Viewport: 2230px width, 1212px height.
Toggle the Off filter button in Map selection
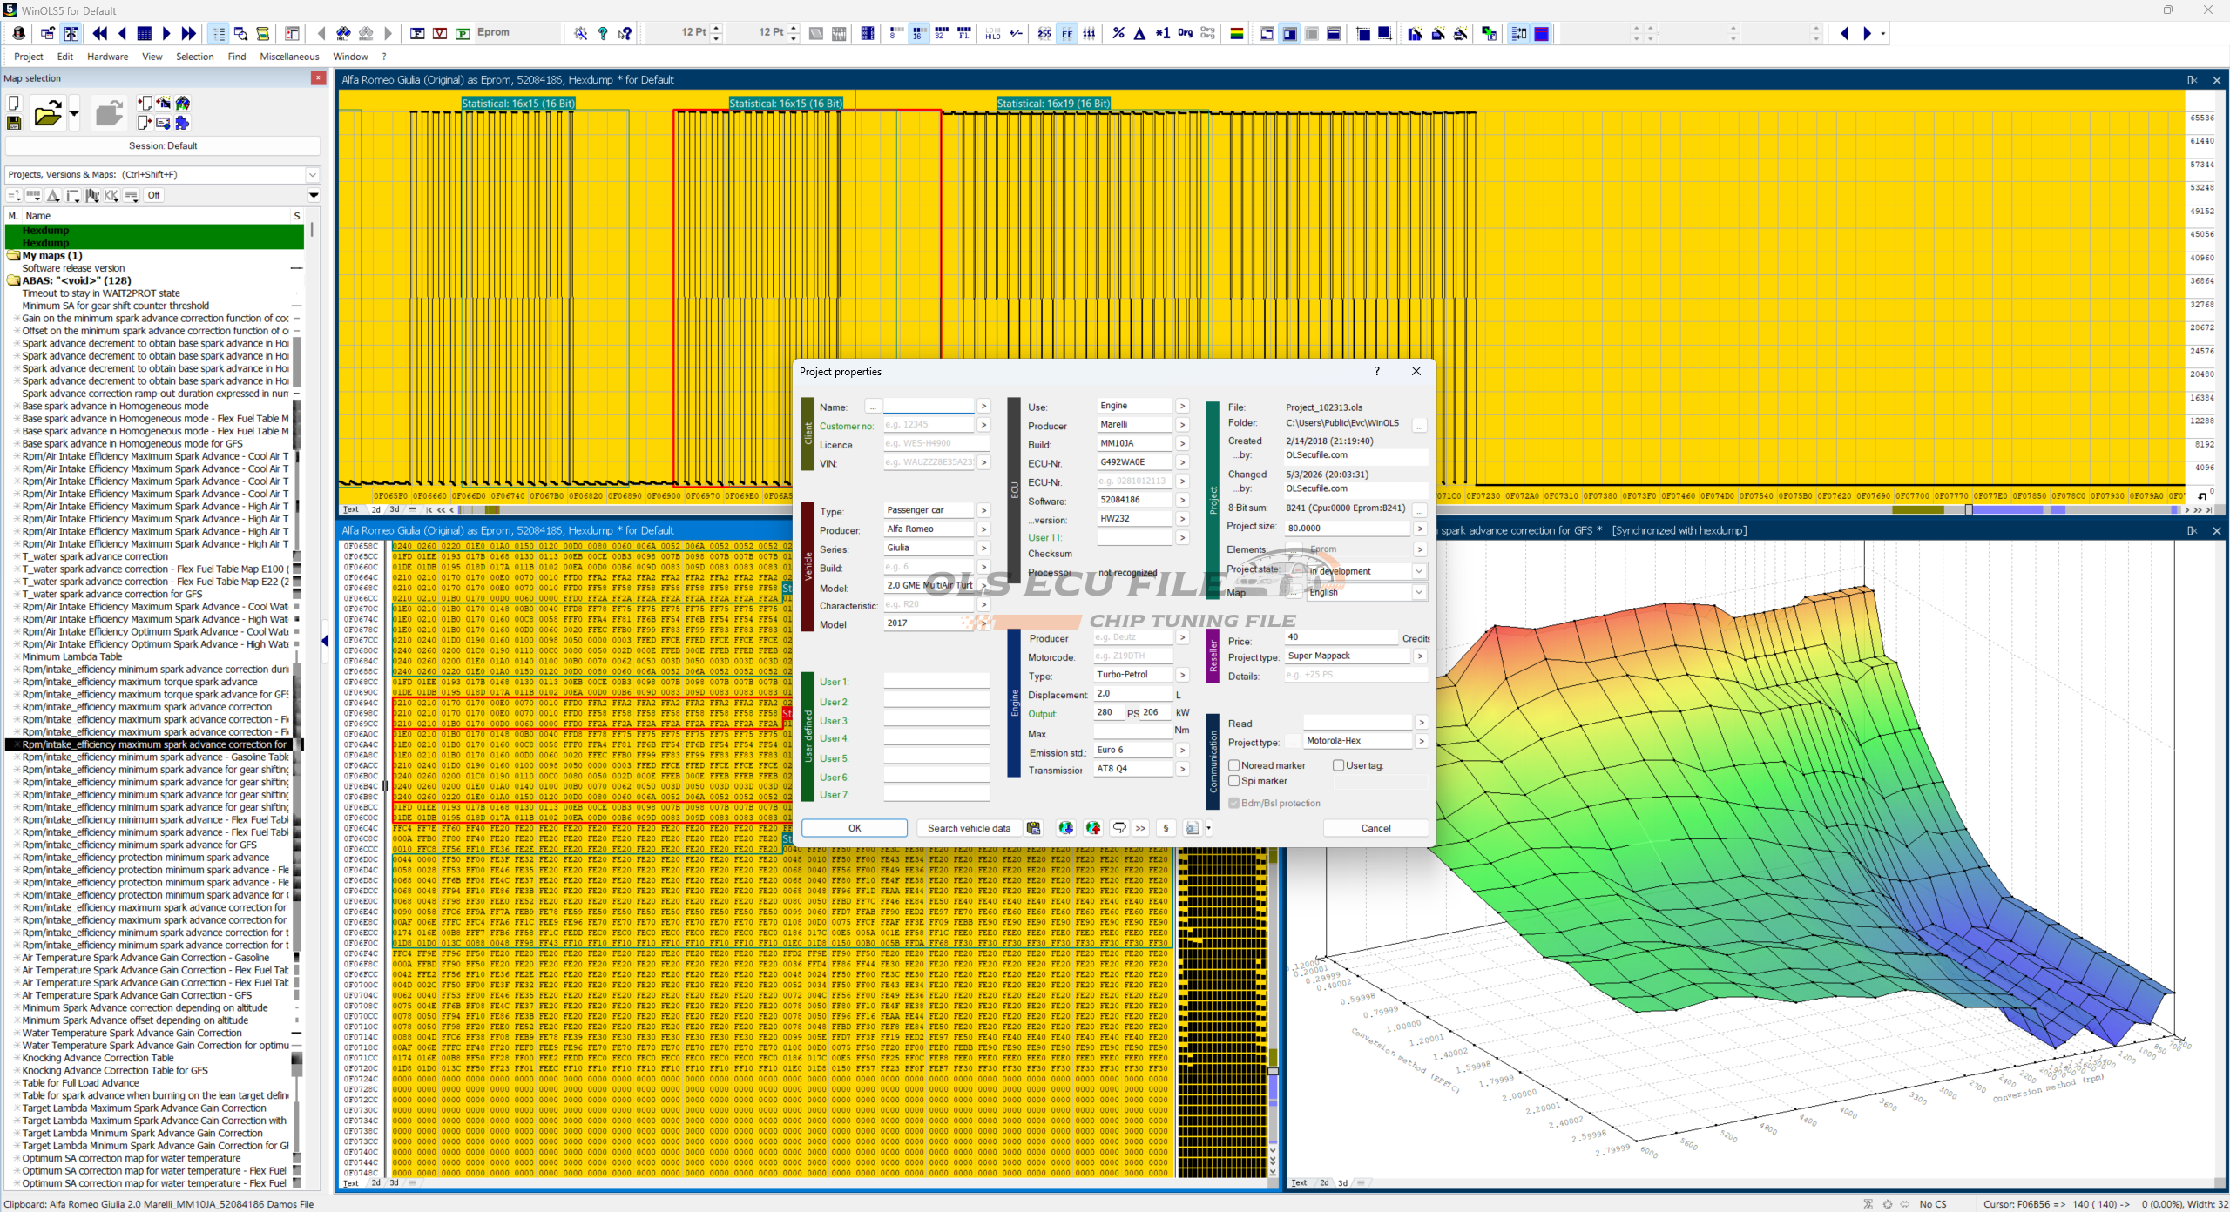(153, 195)
